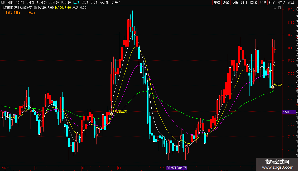Screen dimensions: 298x171
Task: Select the 15分钟 period
Action: point(42,2)
